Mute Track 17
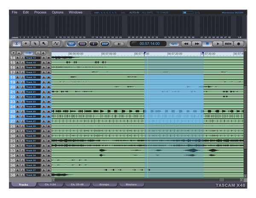 (x=49, y=72)
